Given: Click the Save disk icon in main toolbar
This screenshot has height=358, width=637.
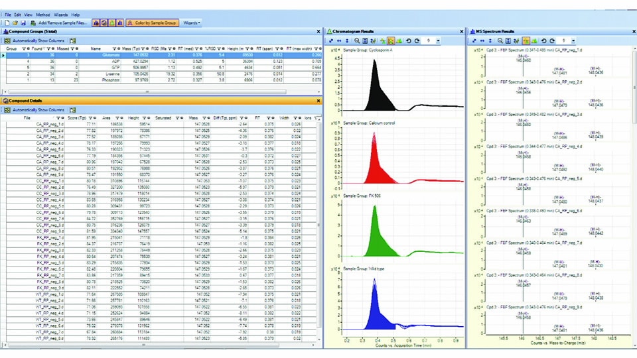Looking at the screenshot, I should coord(23,23).
